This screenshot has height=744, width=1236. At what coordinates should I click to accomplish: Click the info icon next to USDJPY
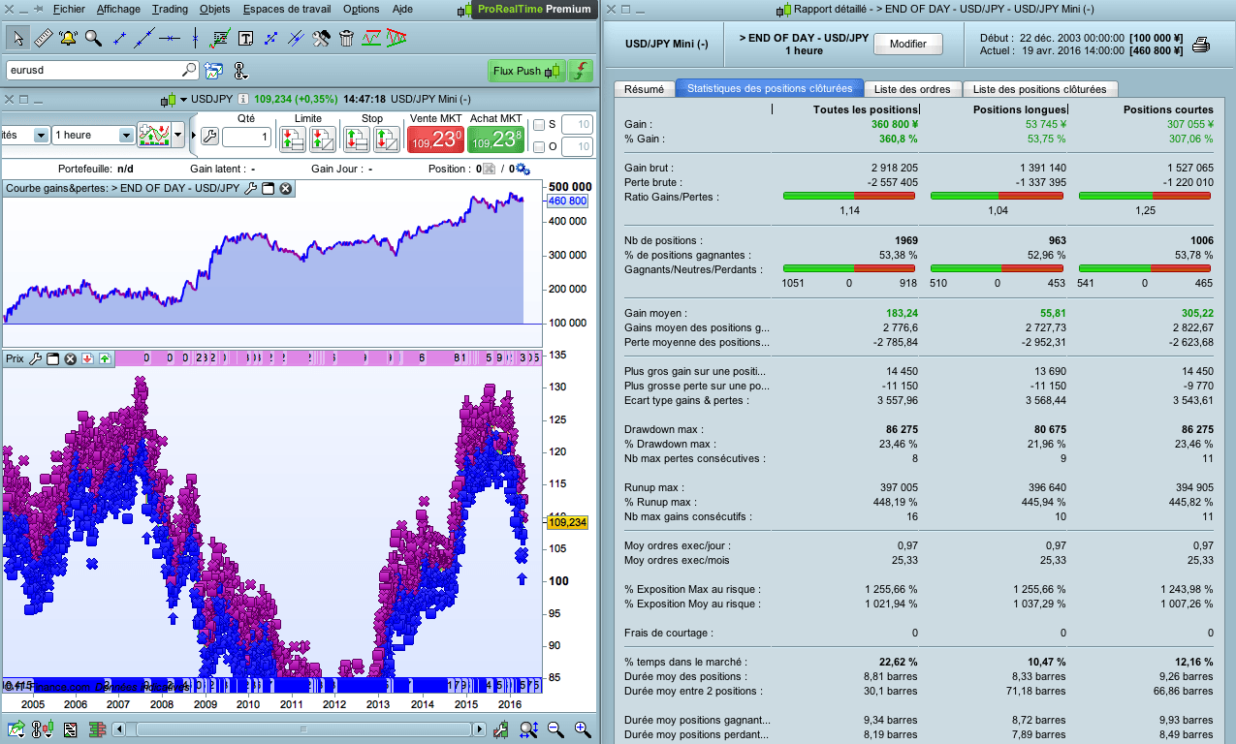pos(242,99)
